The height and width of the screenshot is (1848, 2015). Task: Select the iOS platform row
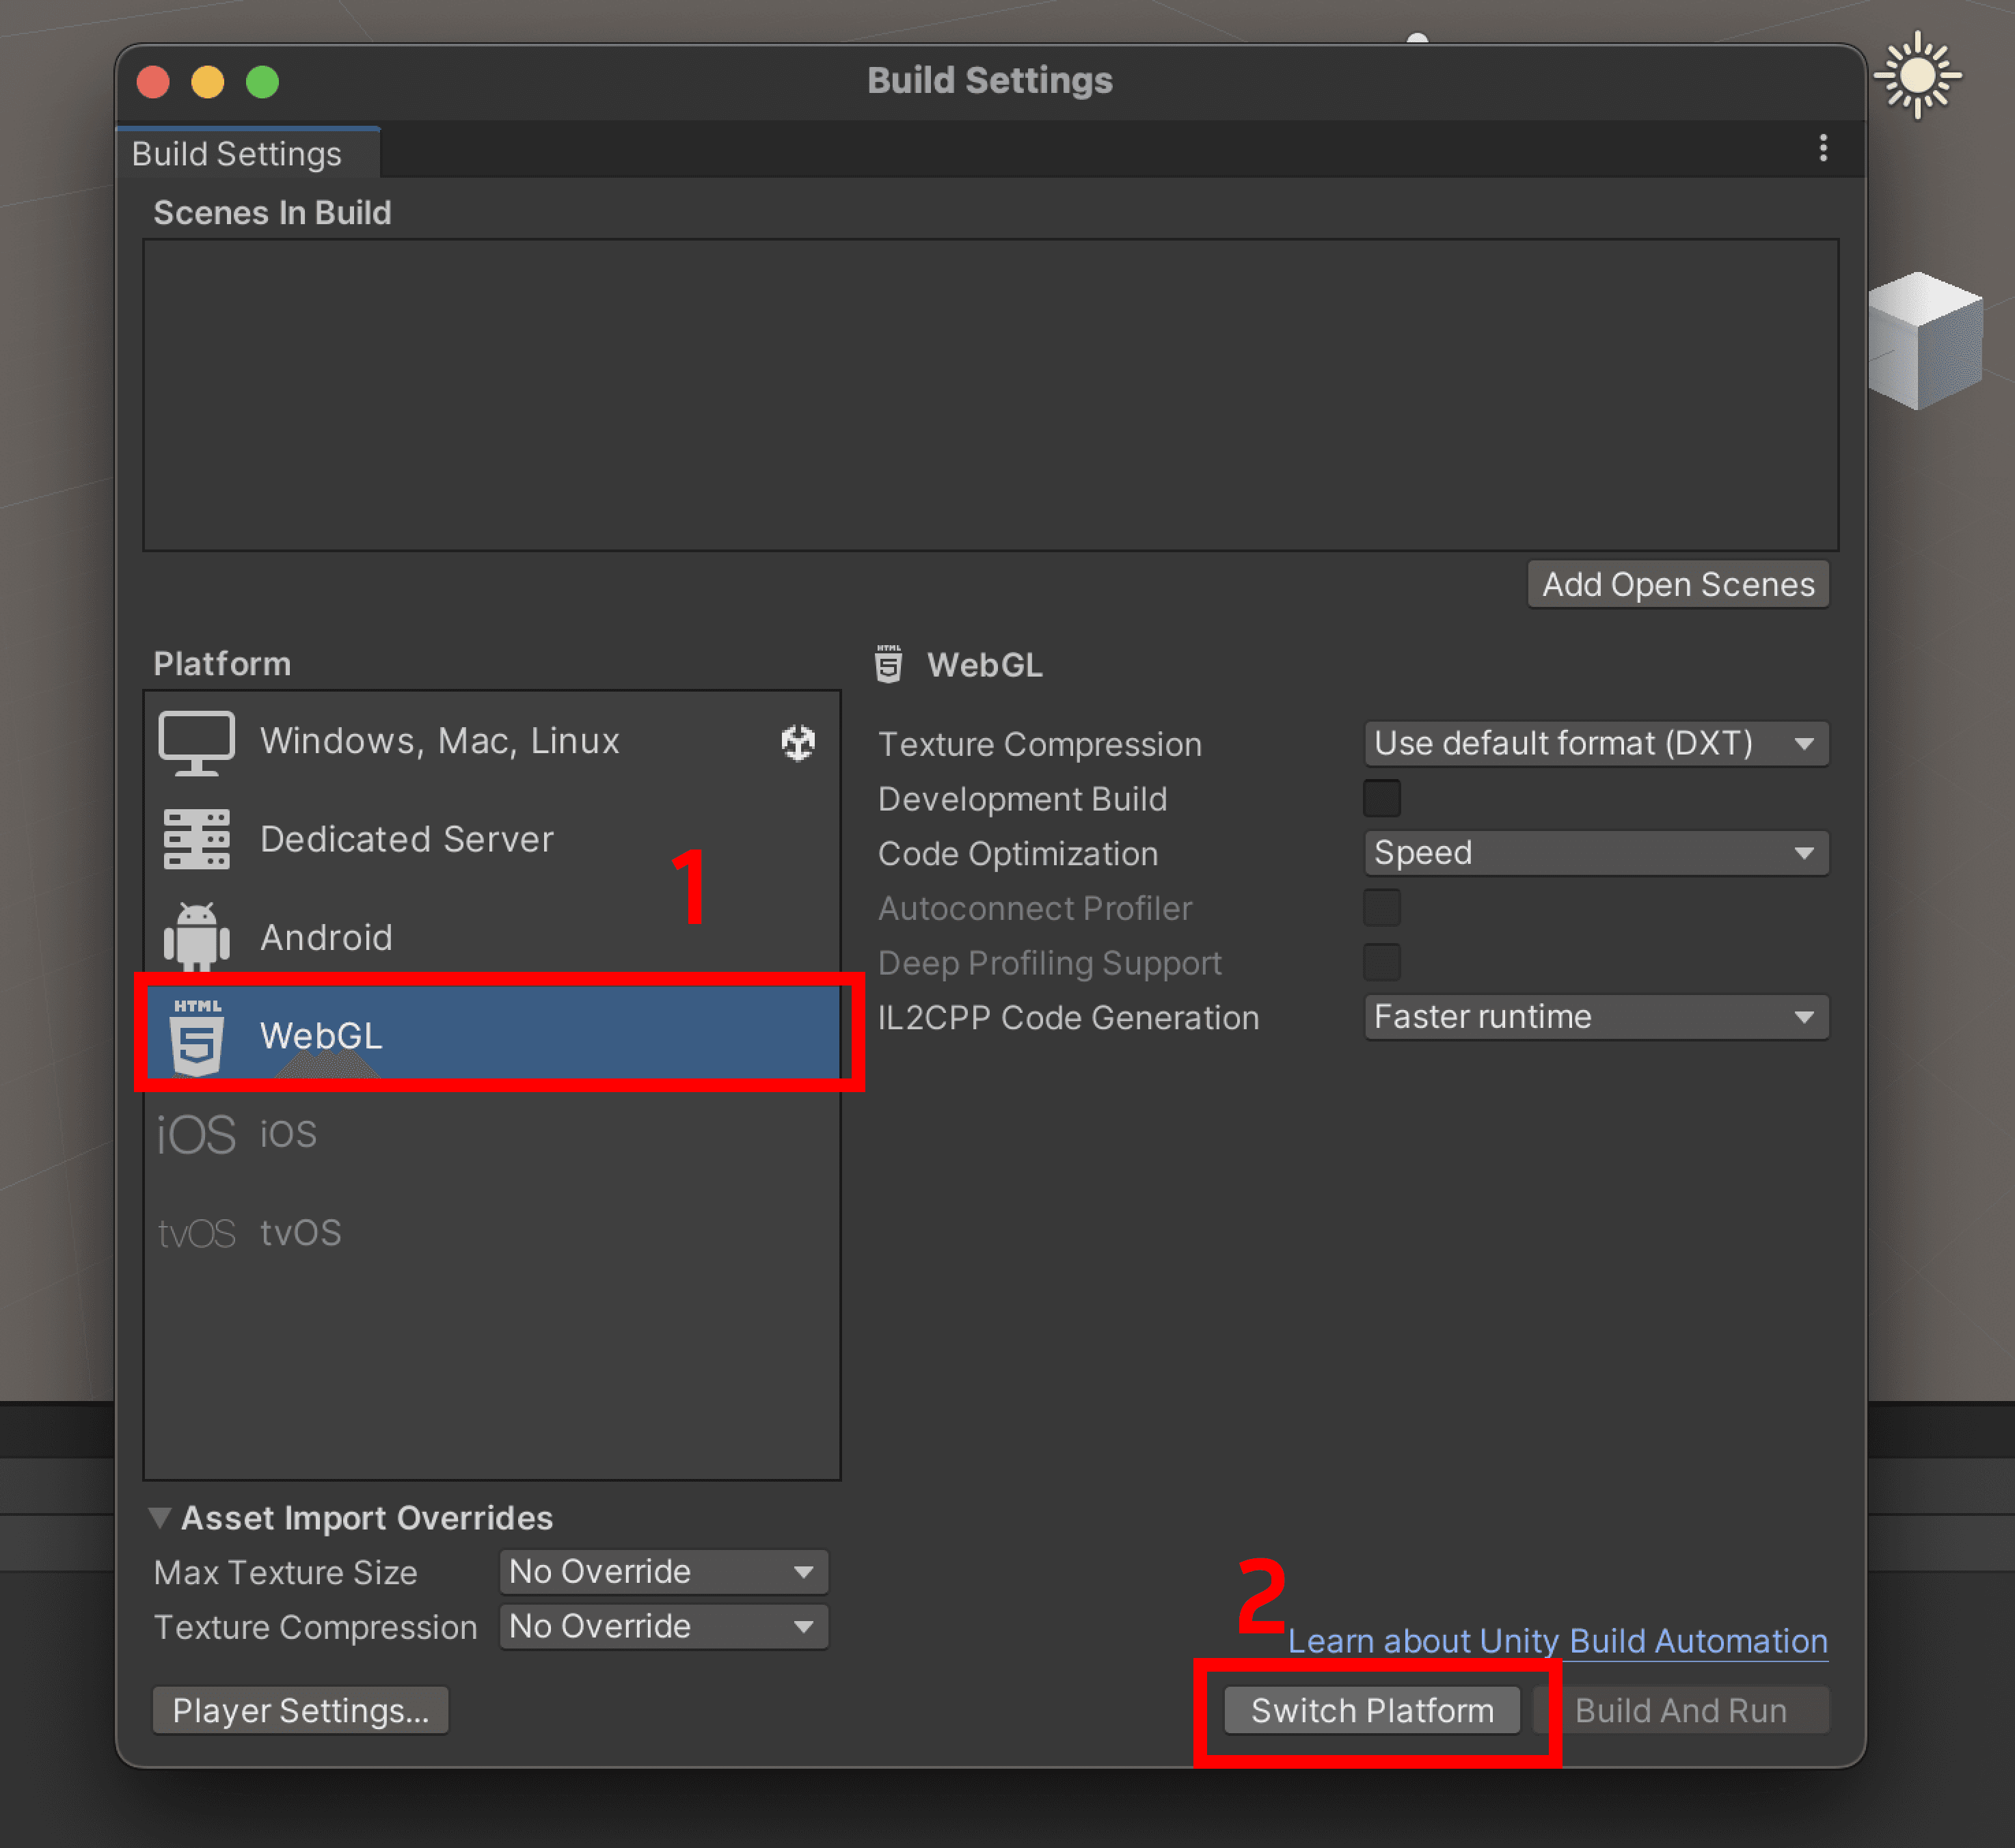click(492, 1134)
